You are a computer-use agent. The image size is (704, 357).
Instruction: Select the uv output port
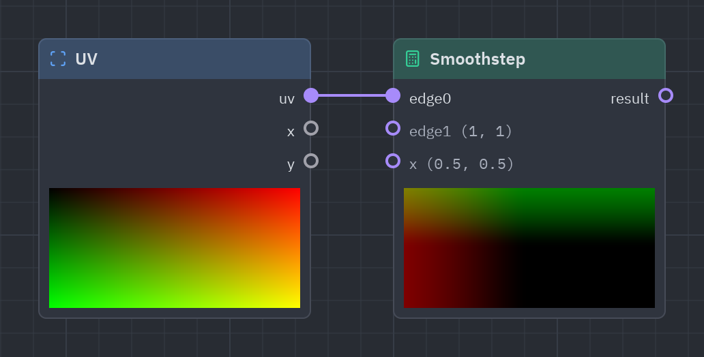click(x=311, y=95)
